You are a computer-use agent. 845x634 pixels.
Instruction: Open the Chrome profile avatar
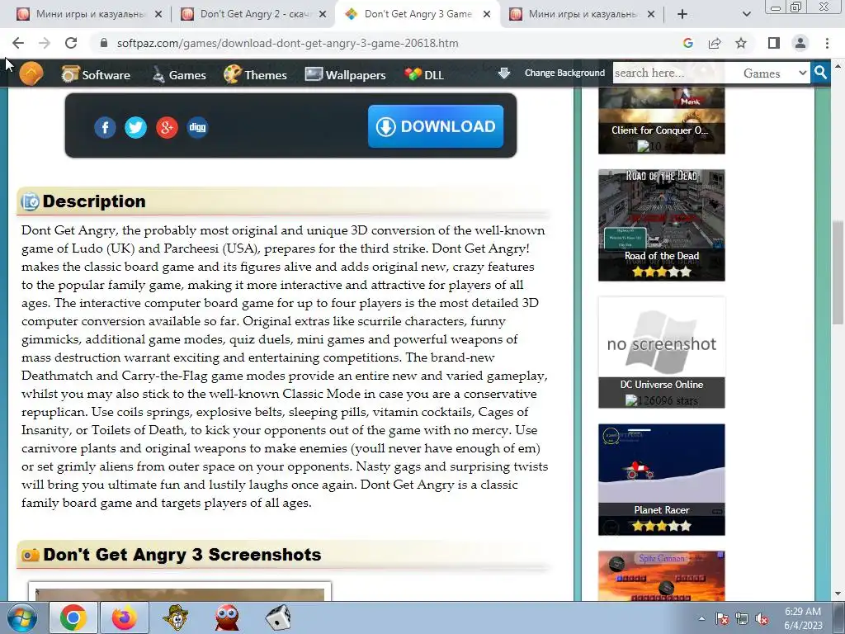[x=800, y=43]
